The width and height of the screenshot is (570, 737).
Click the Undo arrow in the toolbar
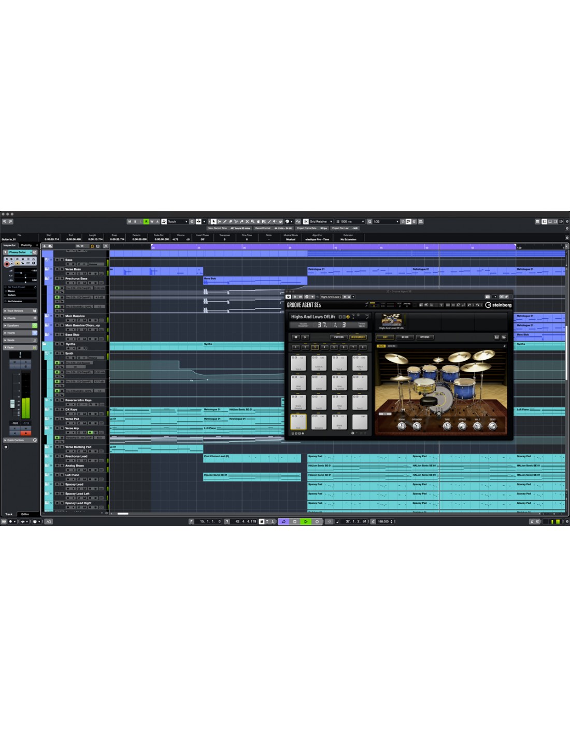[5, 221]
